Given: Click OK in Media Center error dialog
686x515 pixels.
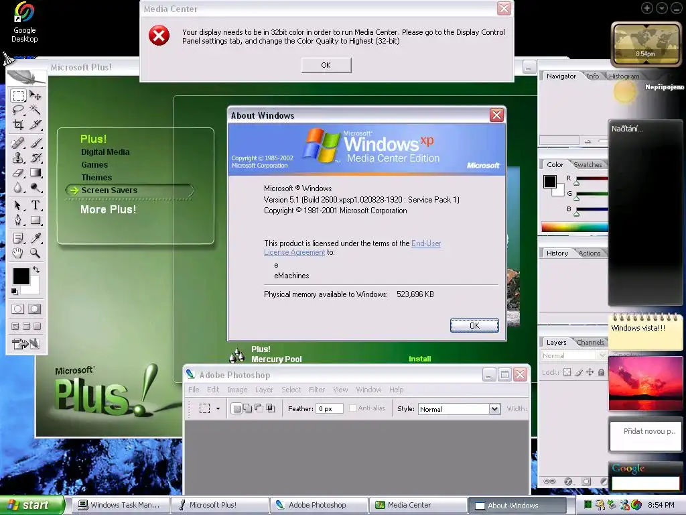Looking at the screenshot, I should (326, 65).
